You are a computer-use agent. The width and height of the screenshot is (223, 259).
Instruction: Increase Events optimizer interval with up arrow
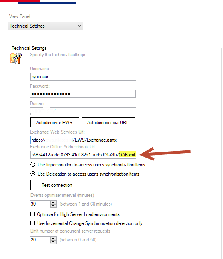click(53, 202)
